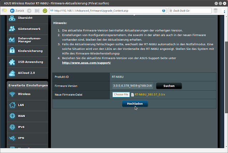Viewport: 228px width, 153px height.
Task: Open WAN settings entry
Action: click(x=27, y=116)
